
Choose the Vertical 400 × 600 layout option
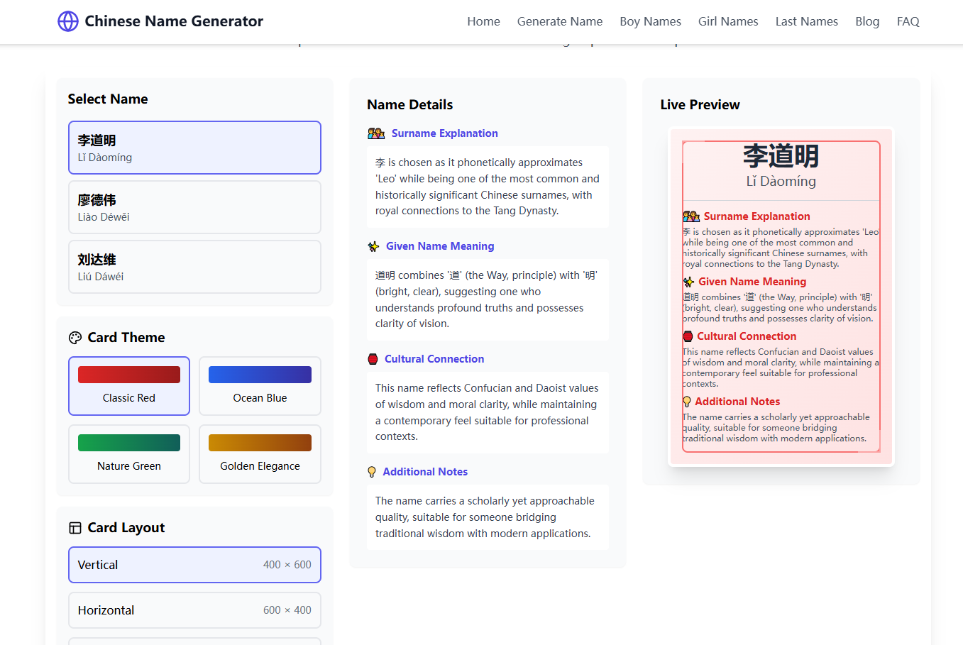[x=194, y=564]
